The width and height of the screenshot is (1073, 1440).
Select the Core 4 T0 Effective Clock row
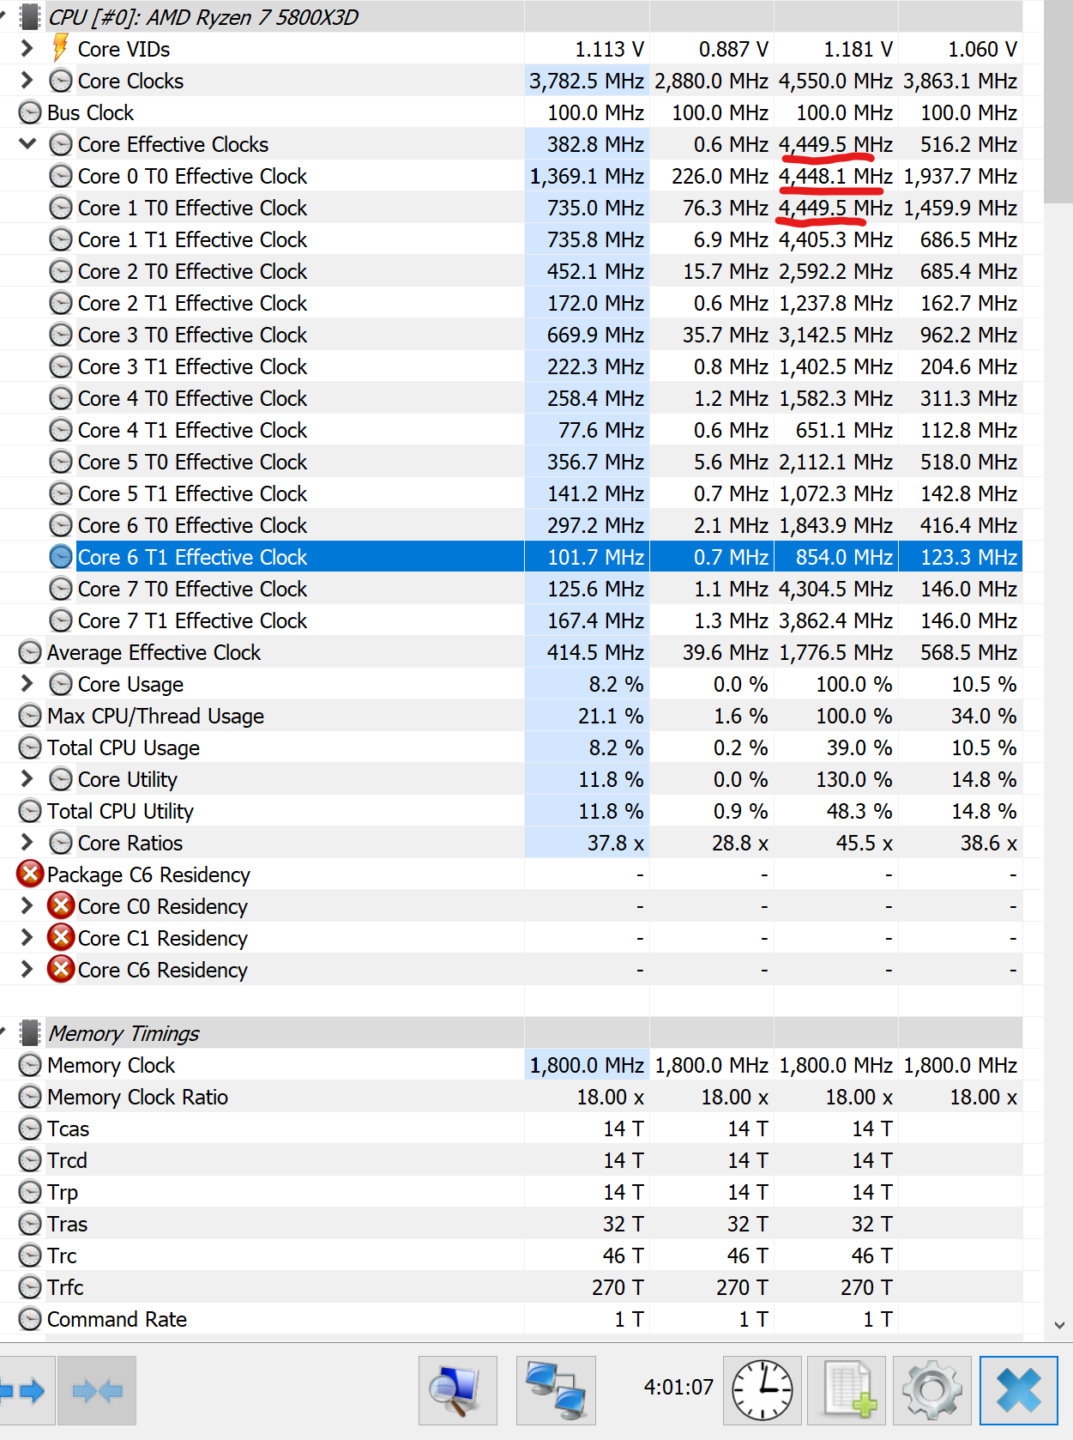pyautogui.click(x=511, y=398)
